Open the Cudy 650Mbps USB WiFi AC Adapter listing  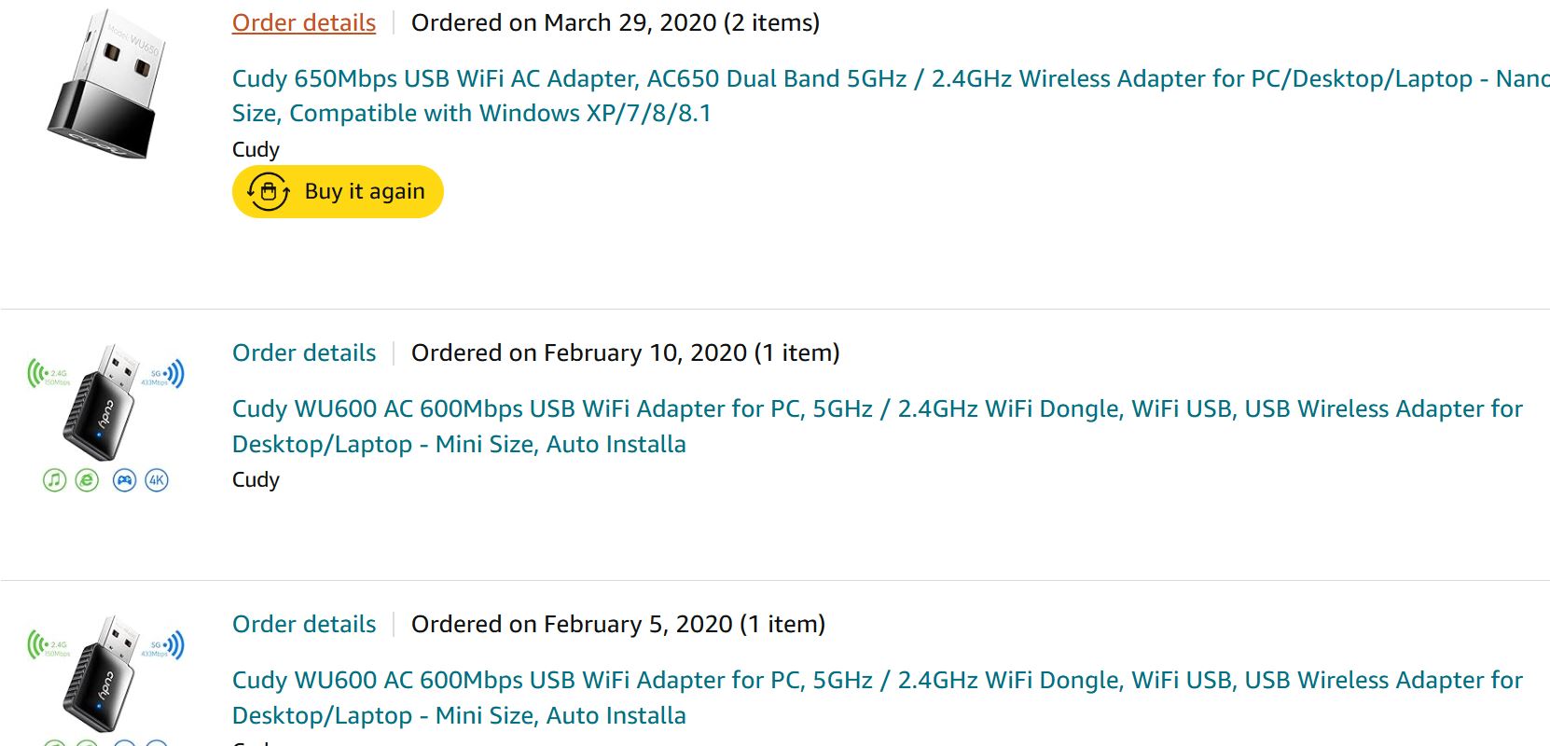point(891,95)
